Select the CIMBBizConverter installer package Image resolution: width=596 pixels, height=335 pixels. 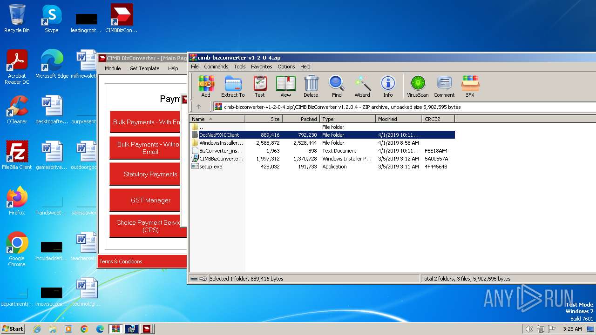[x=322, y=159]
